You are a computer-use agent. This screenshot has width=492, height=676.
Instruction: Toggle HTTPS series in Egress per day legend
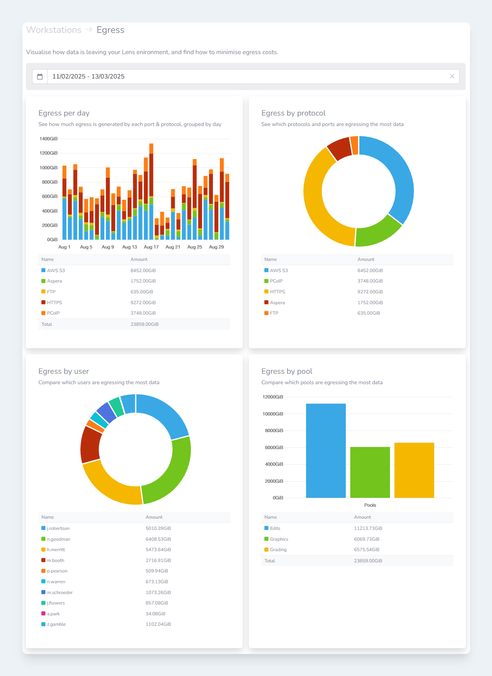[x=54, y=303]
